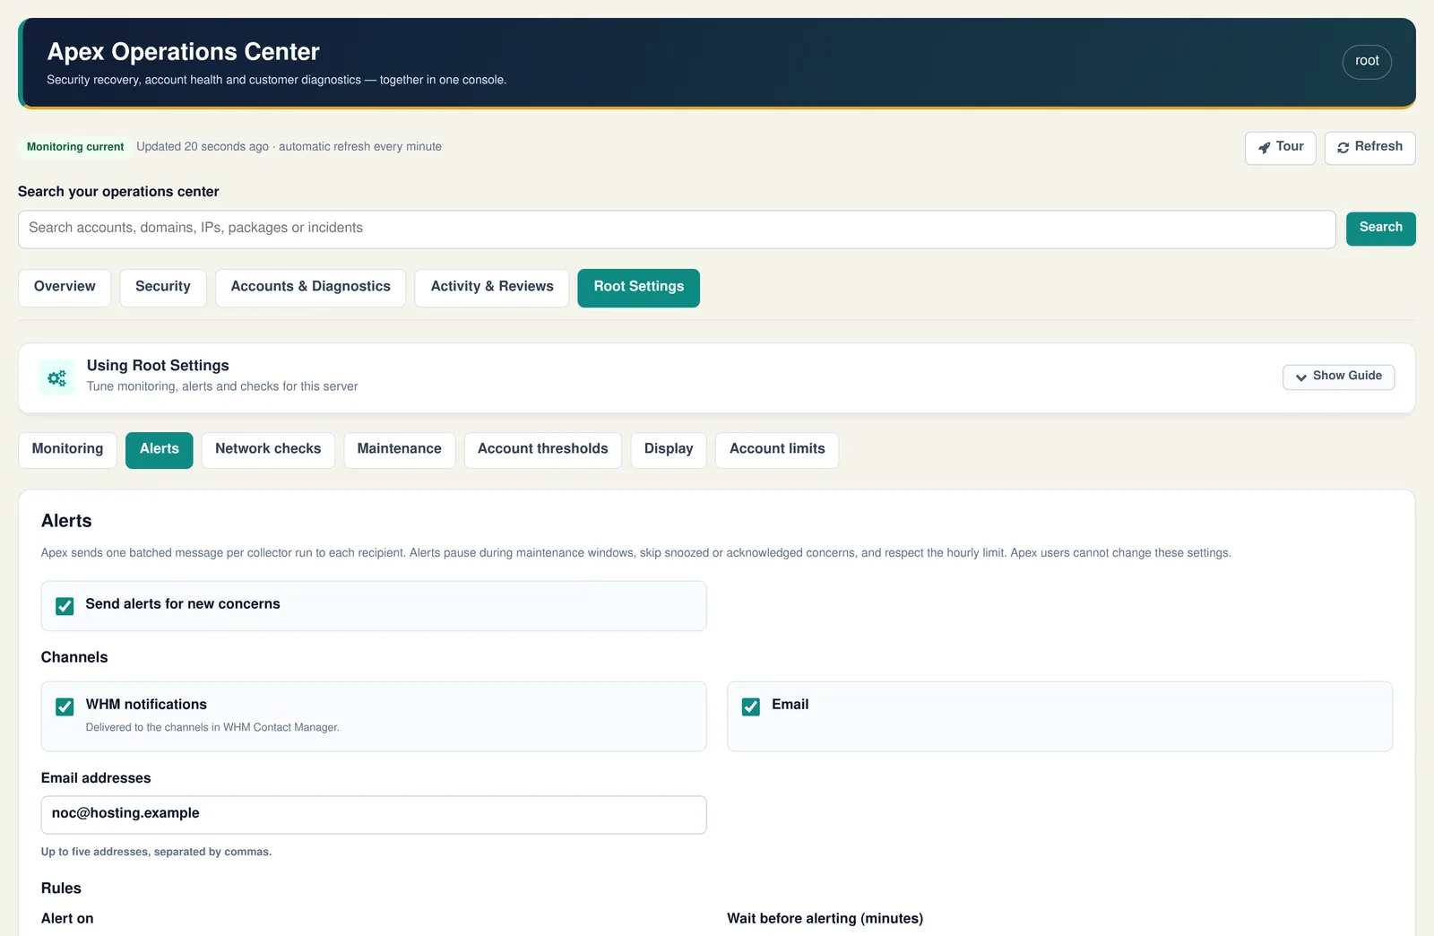Select the Root Settings tab

pos(639,288)
